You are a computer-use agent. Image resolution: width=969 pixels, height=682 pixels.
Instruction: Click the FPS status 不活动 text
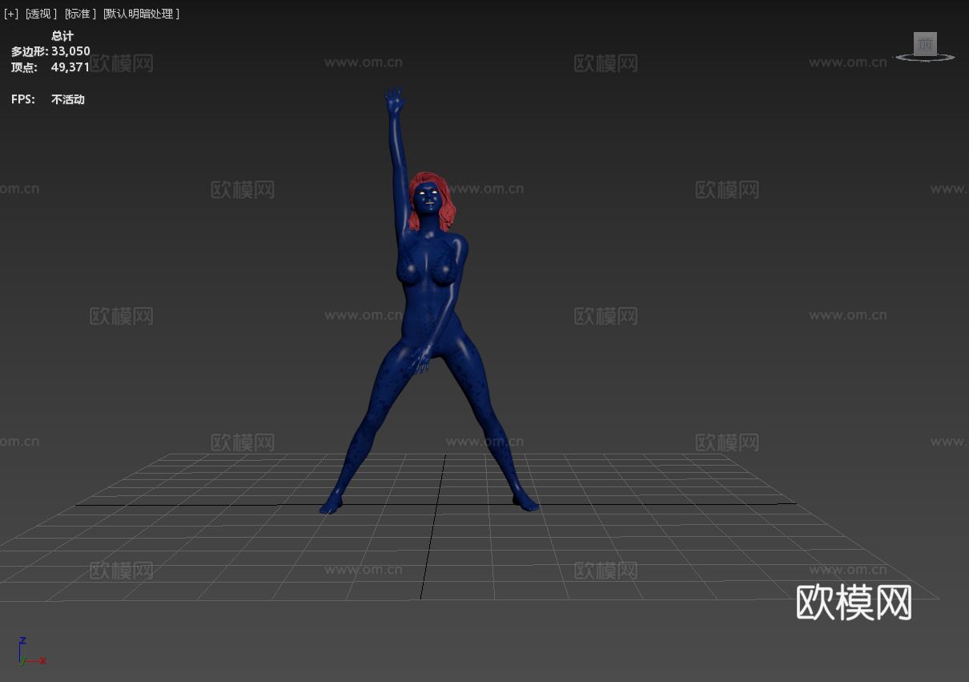tap(68, 99)
